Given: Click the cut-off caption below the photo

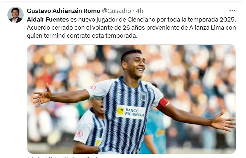Looking at the screenshot, I should pos(63,157).
